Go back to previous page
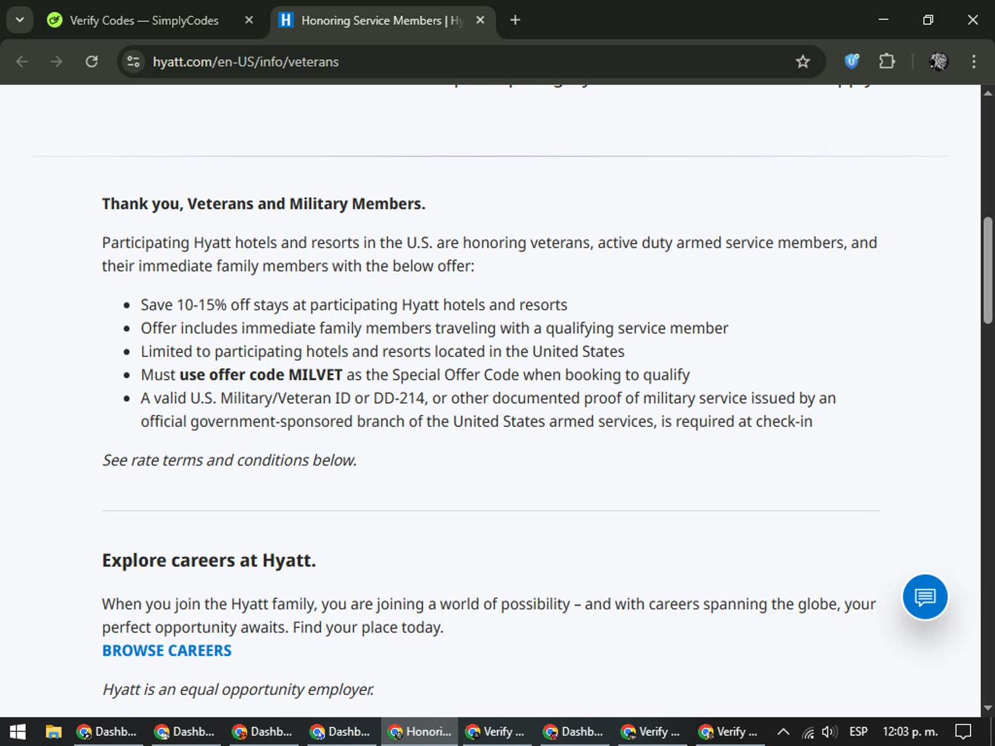 pos(22,62)
